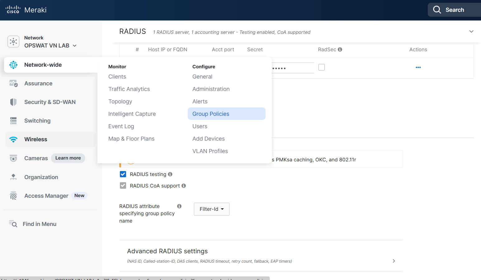Open Alerts menu item
Screen dimensions: 481x280
click(x=200, y=102)
